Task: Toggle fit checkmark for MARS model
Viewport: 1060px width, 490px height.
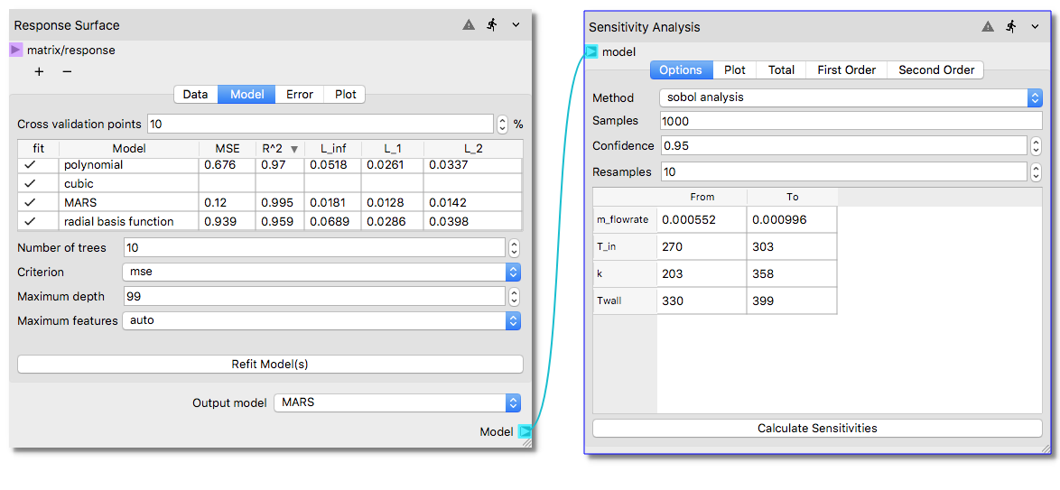Action: click(30, 202)
